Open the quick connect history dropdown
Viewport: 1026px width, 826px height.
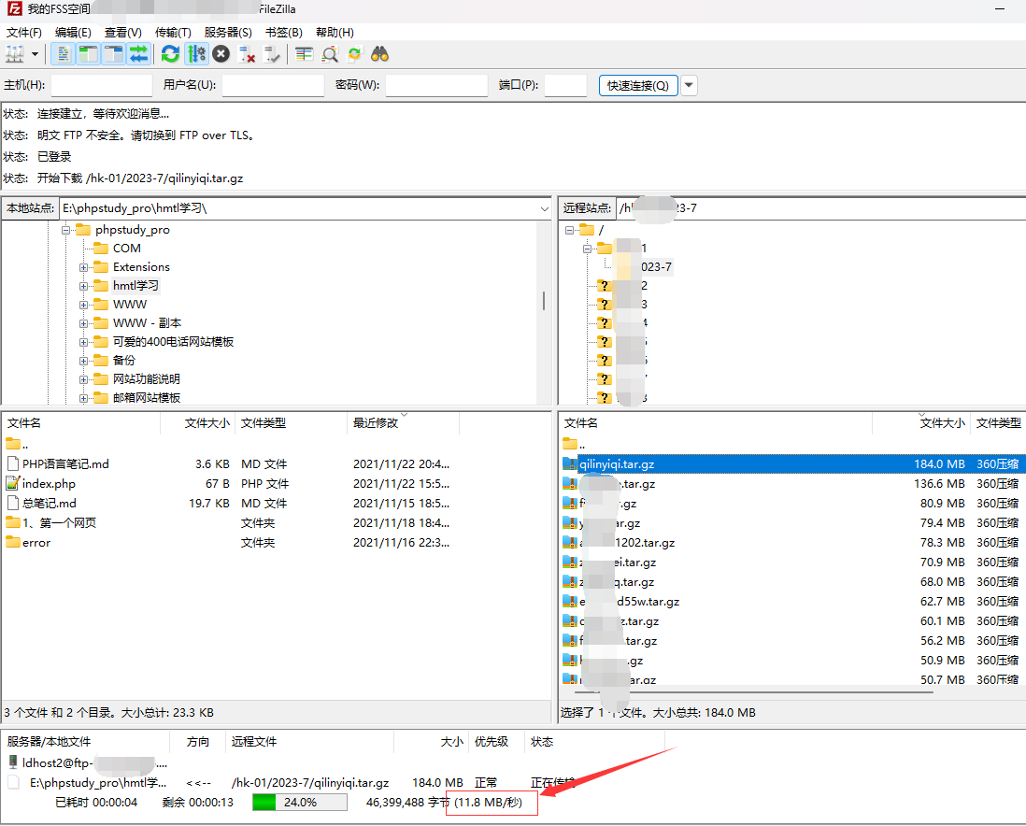coord(689,85)
